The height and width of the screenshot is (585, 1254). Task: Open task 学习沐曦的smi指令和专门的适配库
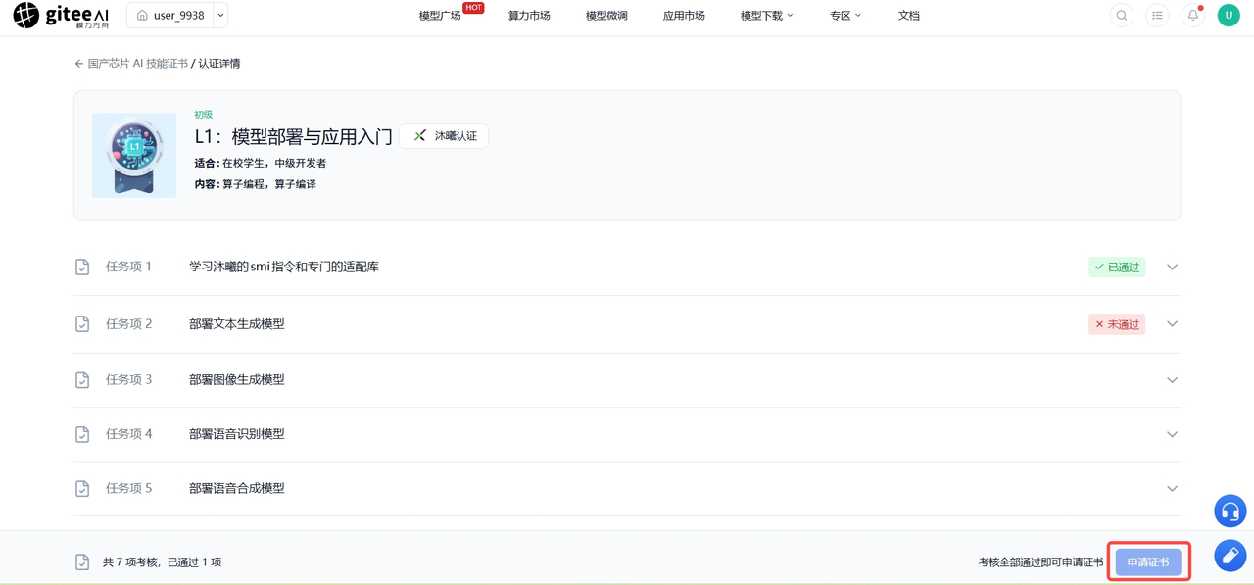click(284, 267)
